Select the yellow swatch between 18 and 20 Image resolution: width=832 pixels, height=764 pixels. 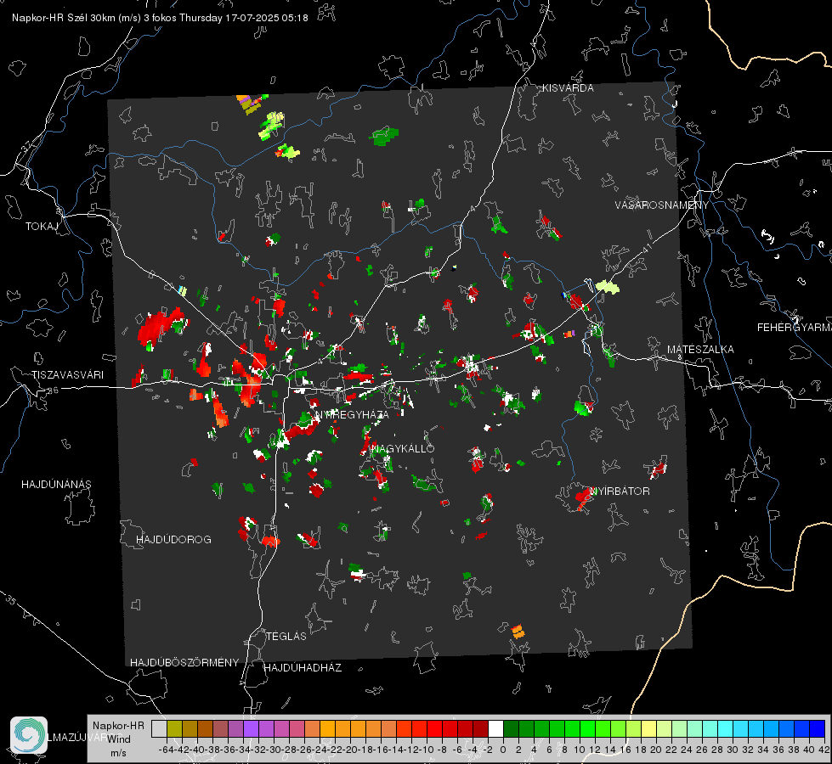[x=648, y=728]
